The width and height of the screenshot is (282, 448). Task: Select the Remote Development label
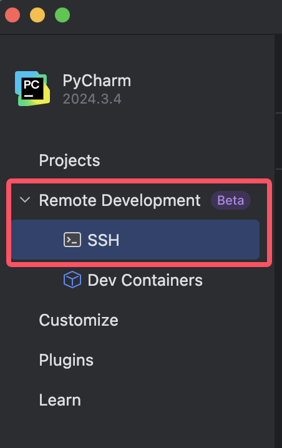coord(119,200)
